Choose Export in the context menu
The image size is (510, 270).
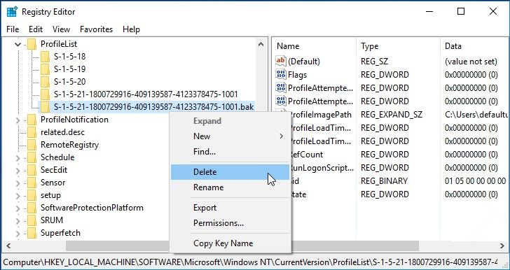(230, 208)
